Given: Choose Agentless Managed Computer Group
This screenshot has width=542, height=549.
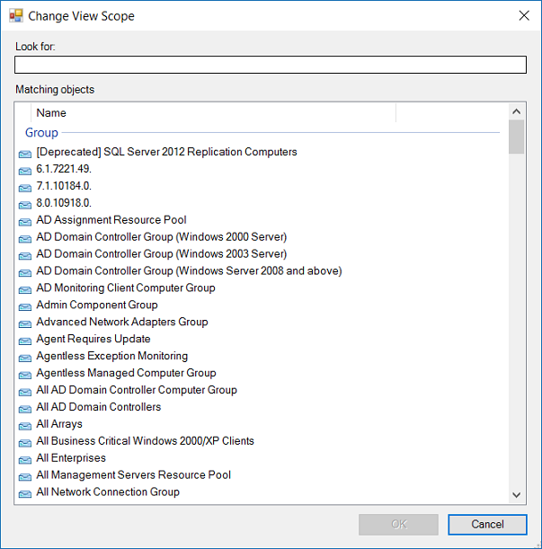Looking at the screenshot, I should [126, 373].
